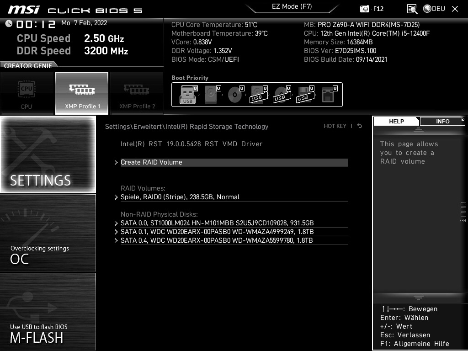Switch to the INFO tab

point(442,121)
